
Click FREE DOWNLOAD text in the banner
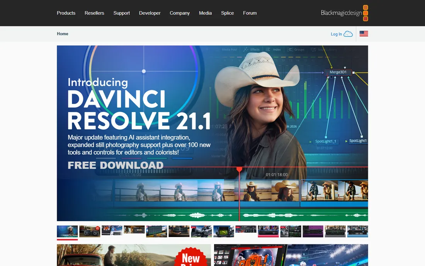tap(116, 165)
